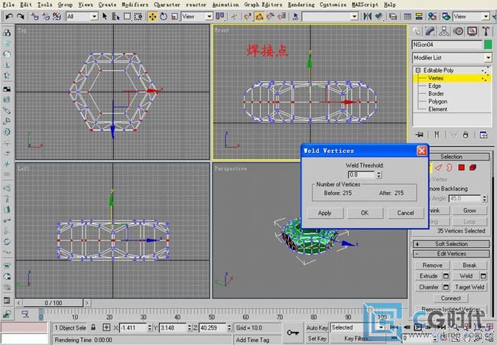The width and height of the screenshot is (497, 345).
Task: Open Extrude settings box button
Action: (446, 276)
